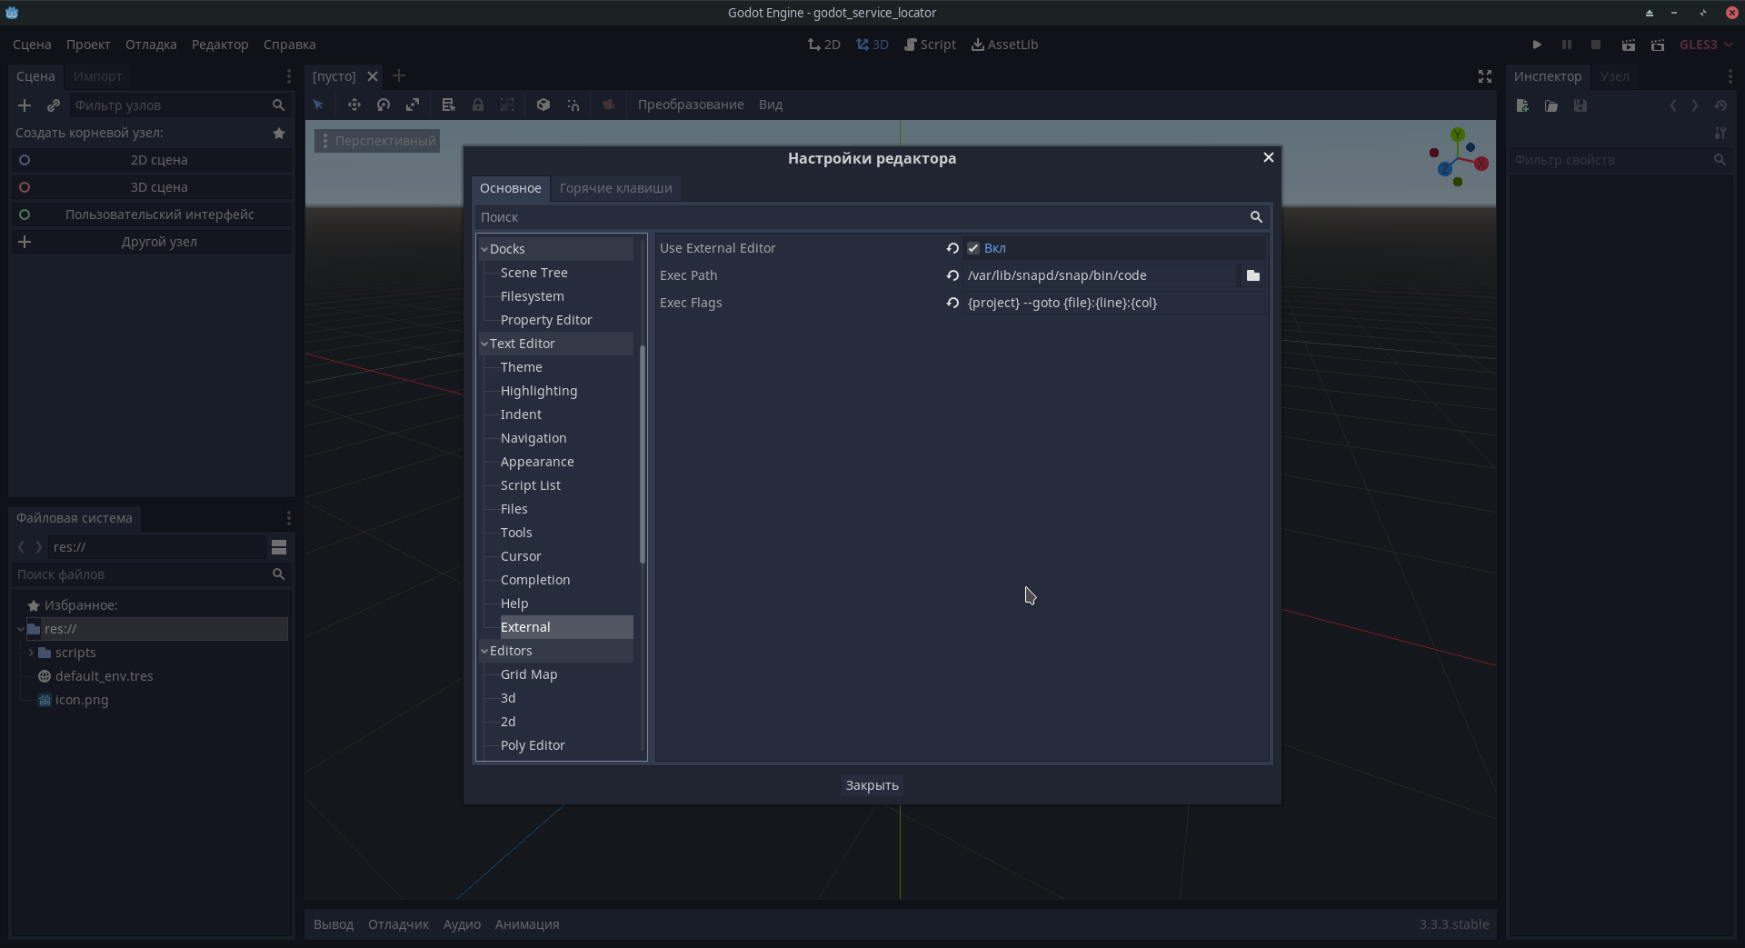1745x948 pixels.
Task: Toggle the preview cinematic camera icon
Action: click(608, 105)
